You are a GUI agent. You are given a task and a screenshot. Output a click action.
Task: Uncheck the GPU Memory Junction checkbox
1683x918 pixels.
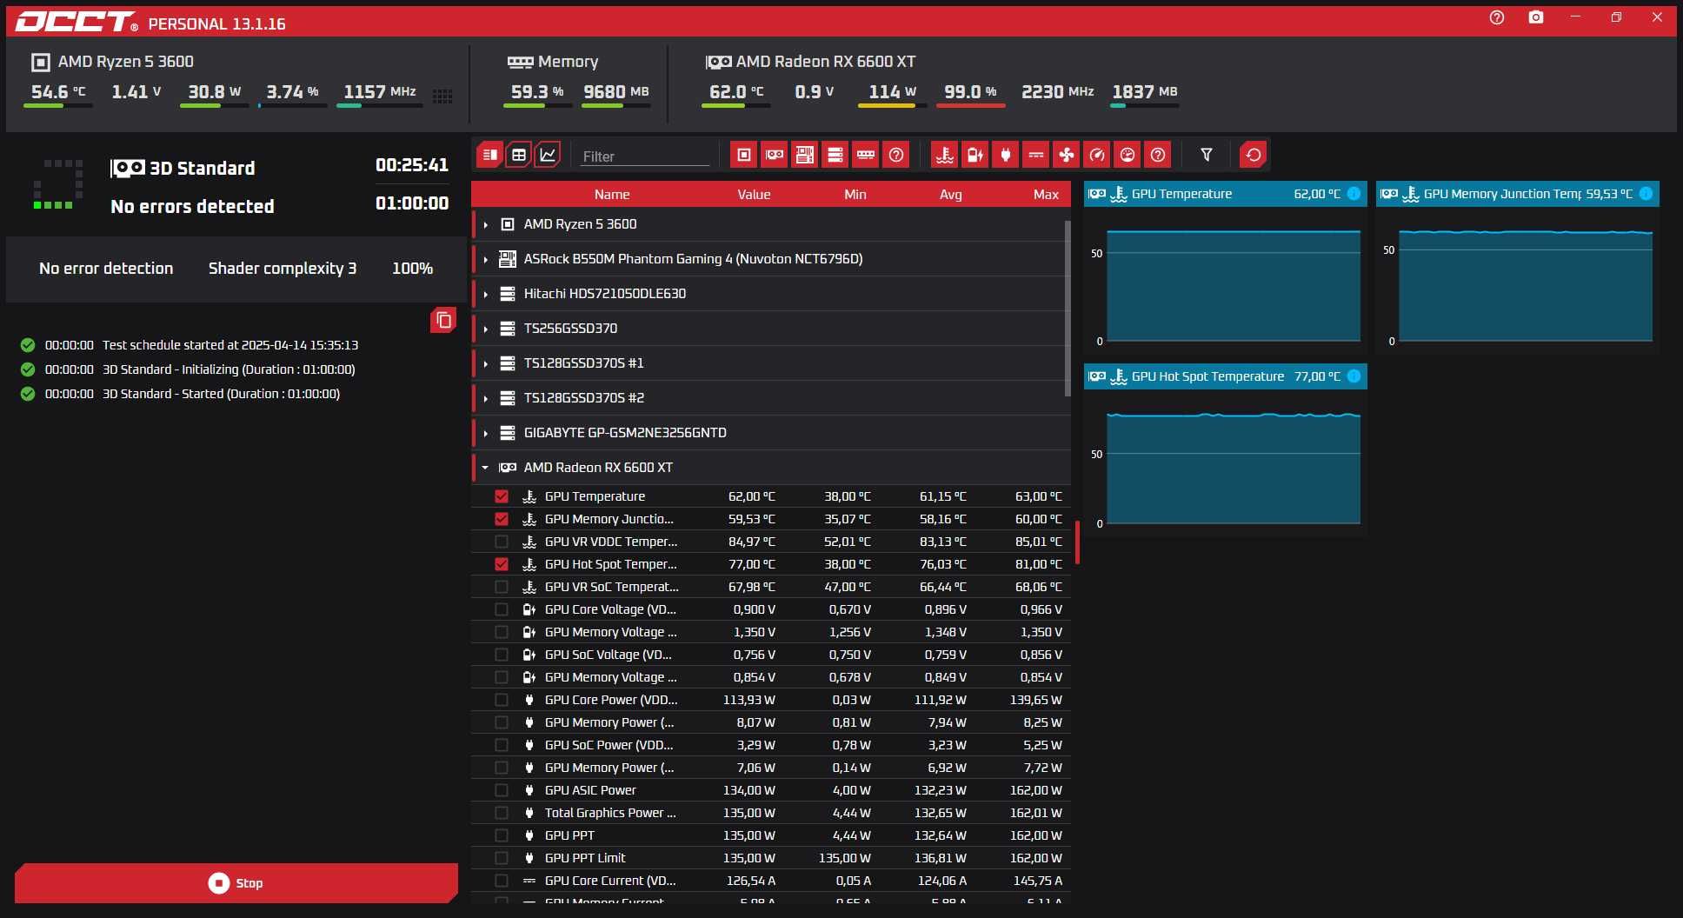coord(502,519)
